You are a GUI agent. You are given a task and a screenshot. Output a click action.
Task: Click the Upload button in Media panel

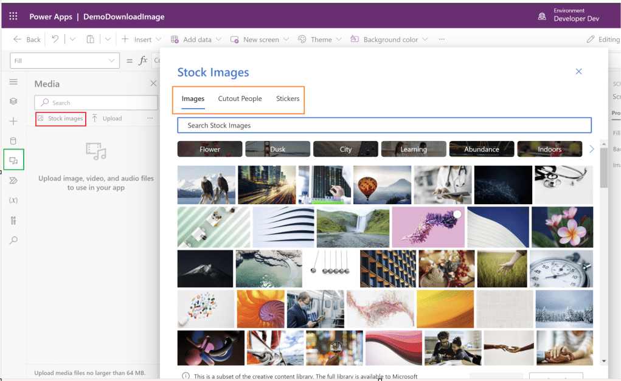[109, 118]
